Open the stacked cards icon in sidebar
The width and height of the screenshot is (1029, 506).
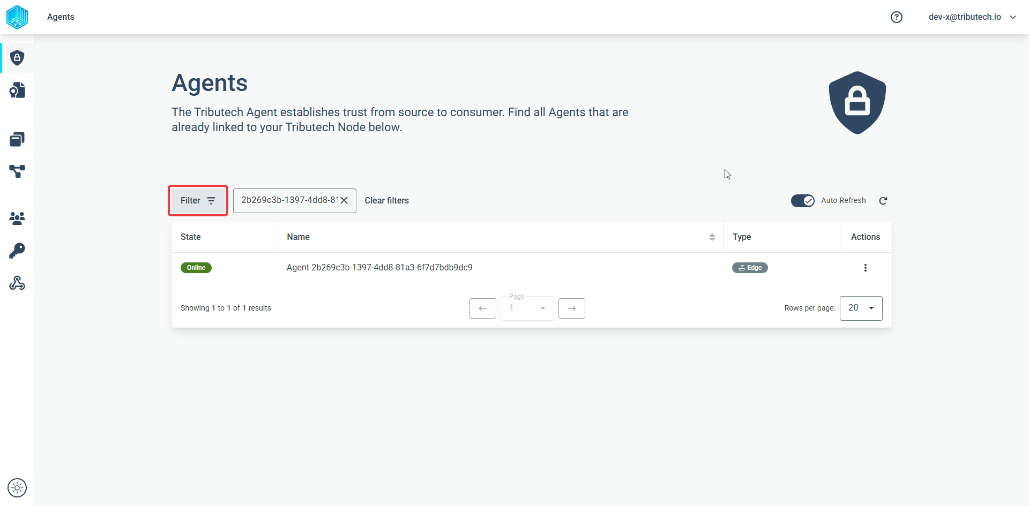coord(17,139)
